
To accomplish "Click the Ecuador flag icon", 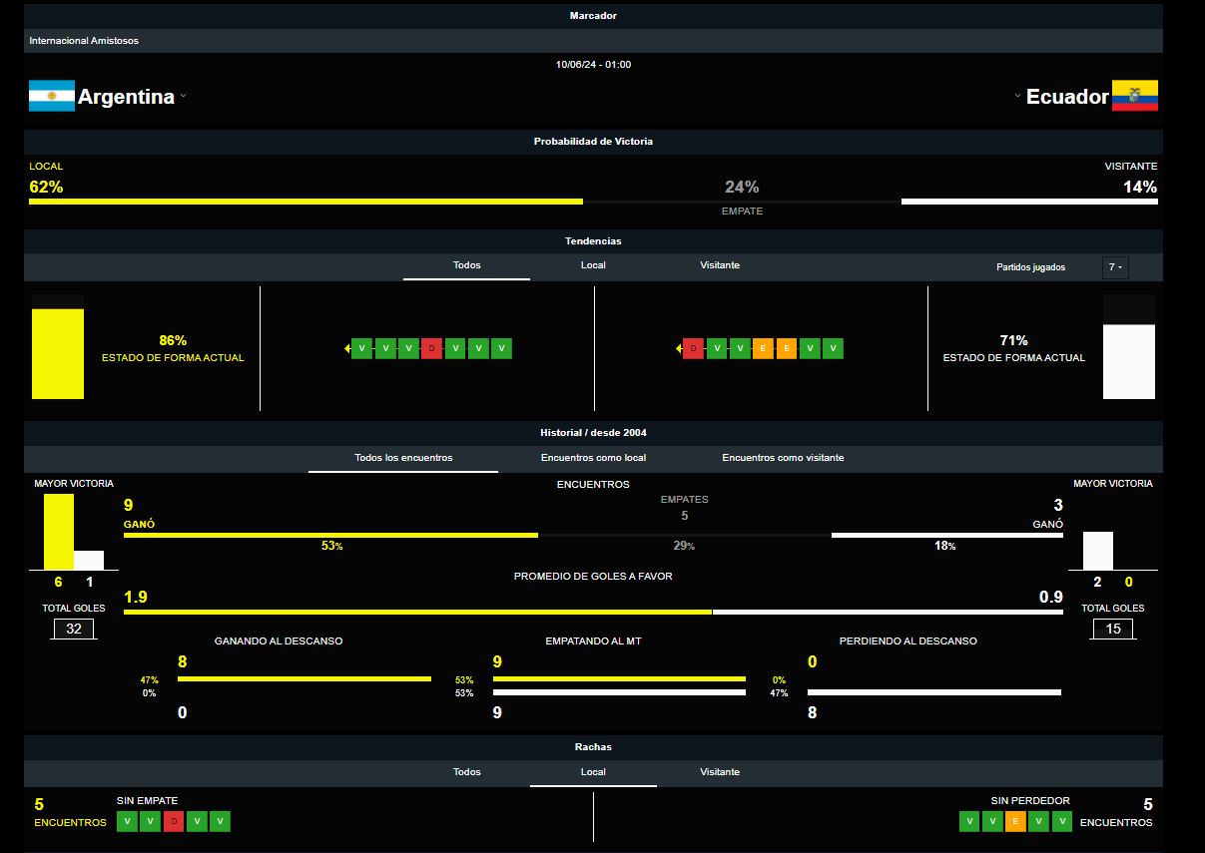I will coord(1134,96).
